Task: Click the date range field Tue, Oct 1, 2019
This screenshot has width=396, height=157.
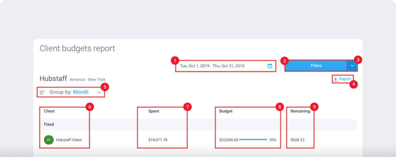Action: (x=225, y=66)
